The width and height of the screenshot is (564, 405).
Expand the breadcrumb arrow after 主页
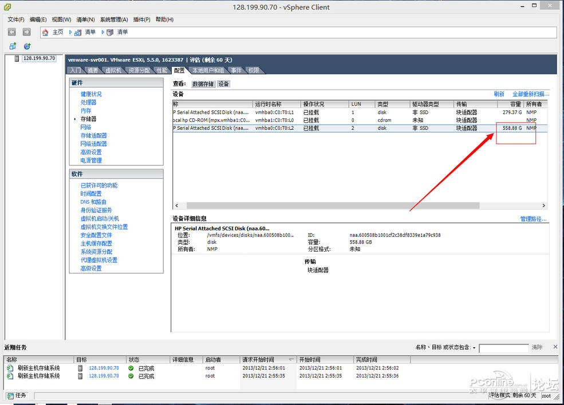point(70,33)
